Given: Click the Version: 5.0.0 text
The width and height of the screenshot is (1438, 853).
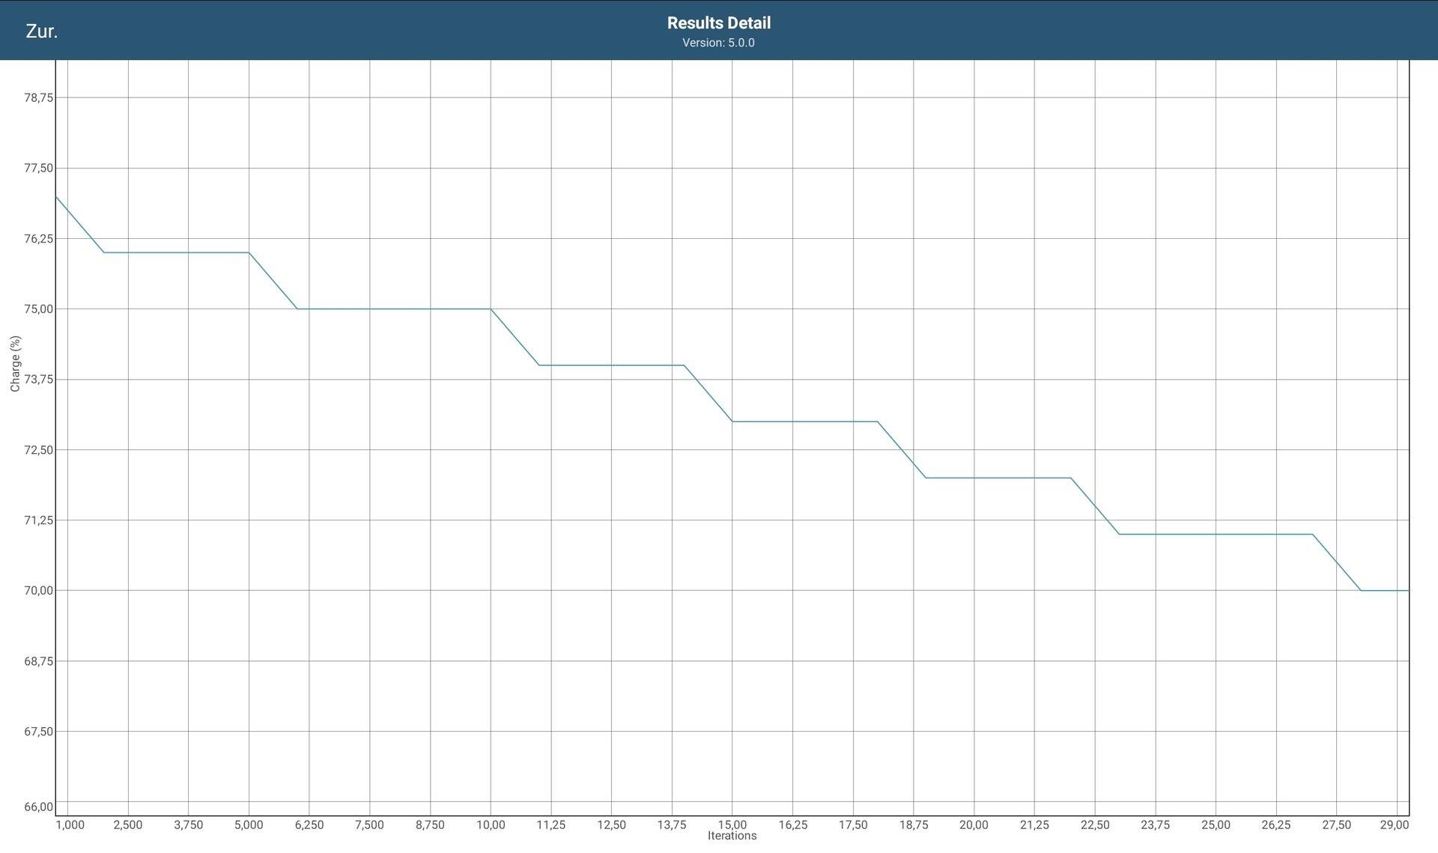Looking at the screenshot, I should 718,43.
